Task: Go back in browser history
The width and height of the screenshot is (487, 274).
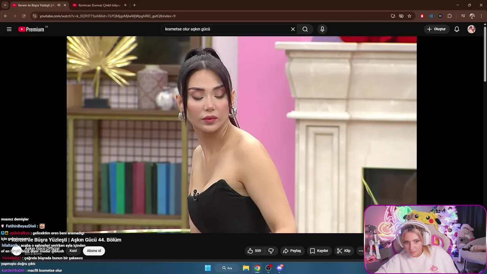Action: click(x=5, y=16)
